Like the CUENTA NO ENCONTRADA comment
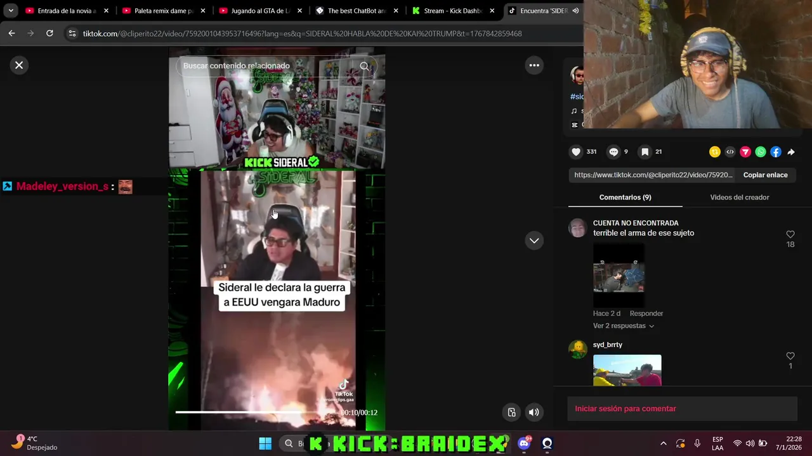 [x=790, y=234]
